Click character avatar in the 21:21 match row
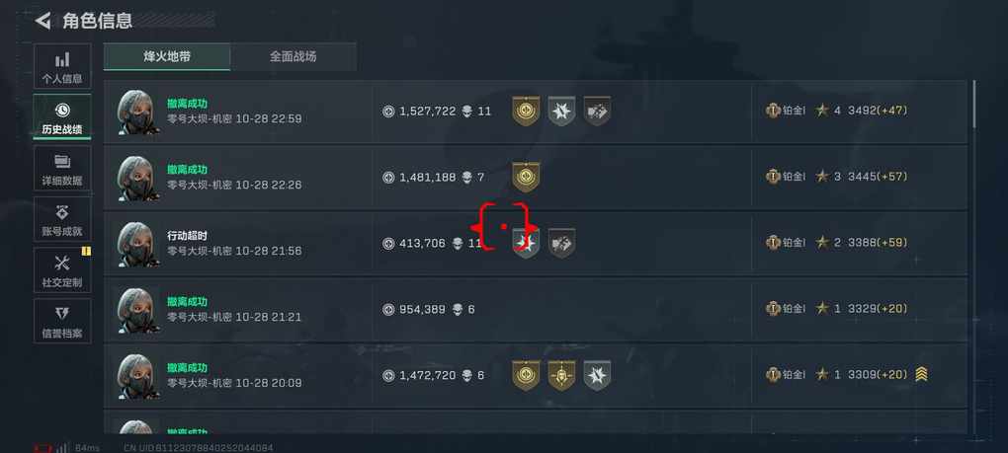 (137, 310)
